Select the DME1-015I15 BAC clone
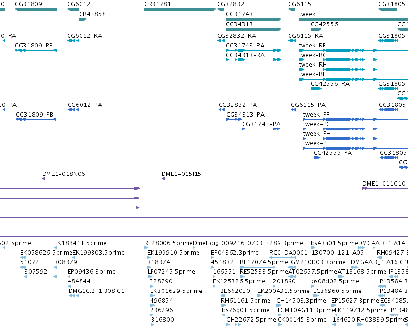 (x=285, y=179)
